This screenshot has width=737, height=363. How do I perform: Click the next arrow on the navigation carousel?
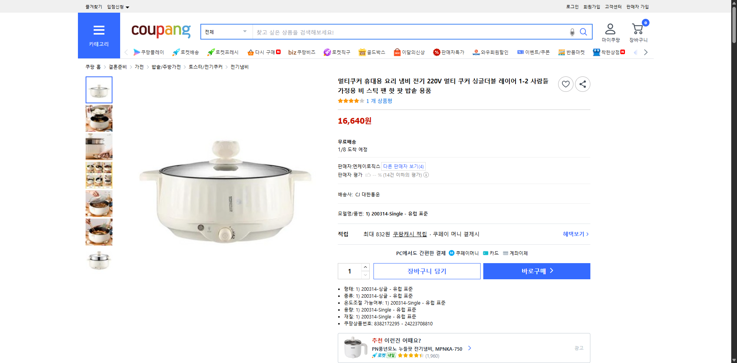[646, 52]
